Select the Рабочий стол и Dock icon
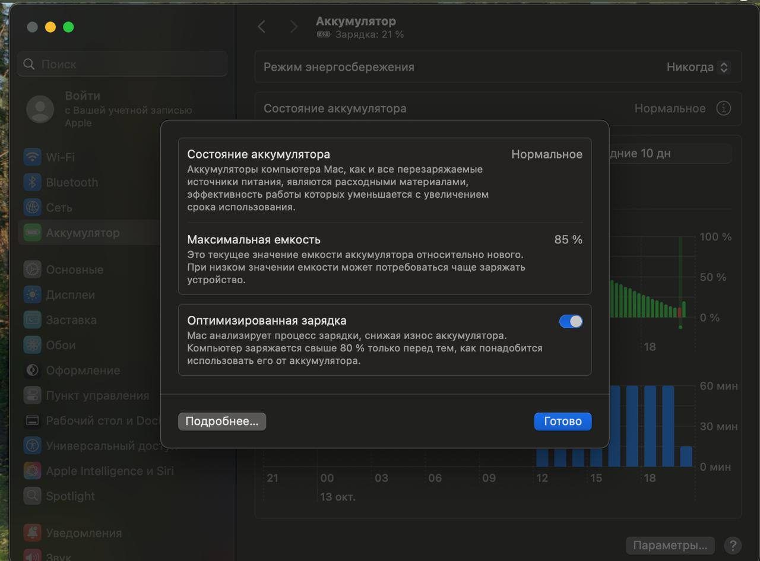The height and width of the screenshot is (561, 760). coord(32,421)
